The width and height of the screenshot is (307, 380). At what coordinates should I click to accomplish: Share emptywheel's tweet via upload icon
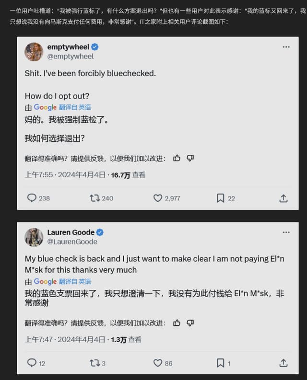283,198
